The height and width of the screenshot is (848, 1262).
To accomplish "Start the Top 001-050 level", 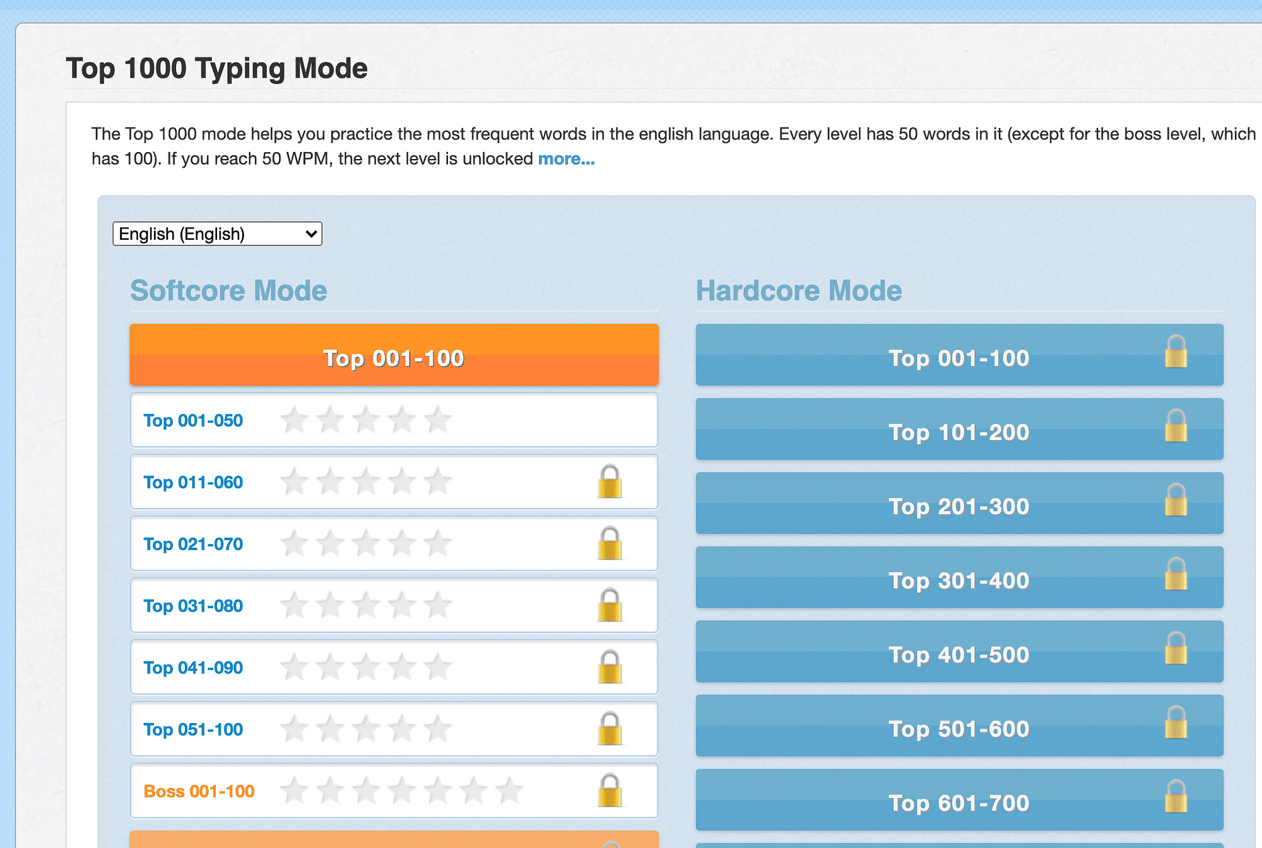I will [x=193, y=420].
